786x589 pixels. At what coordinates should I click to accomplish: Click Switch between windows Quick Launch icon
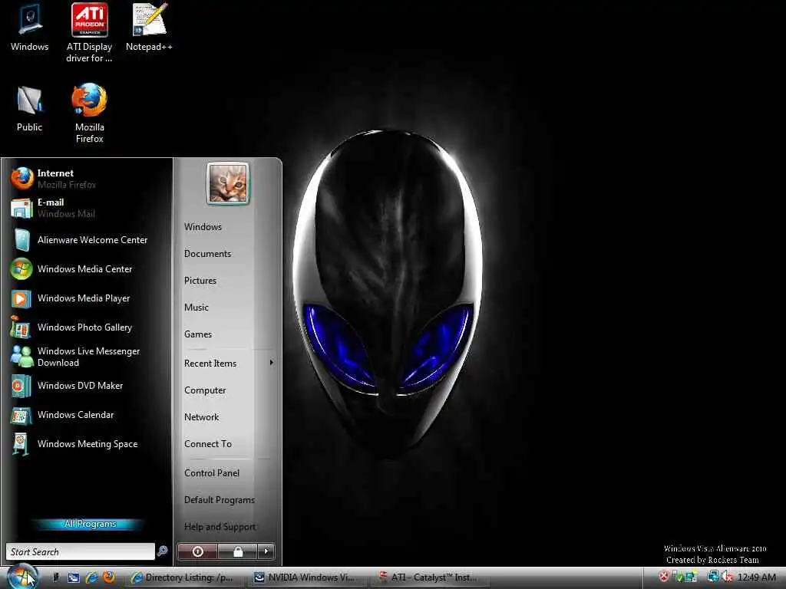coord(74,577)
